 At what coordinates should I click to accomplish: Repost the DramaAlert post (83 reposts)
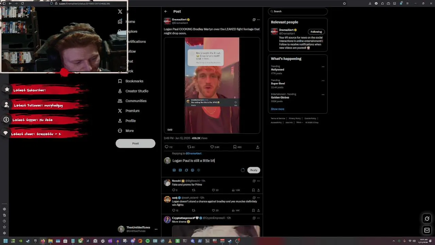pos(191,147)
